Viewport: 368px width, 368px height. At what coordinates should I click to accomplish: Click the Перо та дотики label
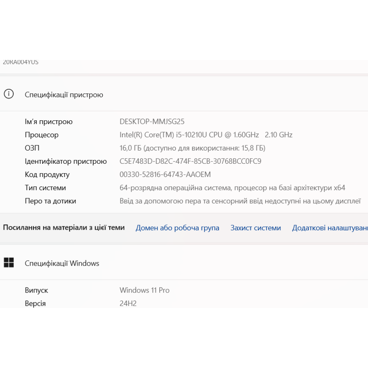[x=50, y=201]
